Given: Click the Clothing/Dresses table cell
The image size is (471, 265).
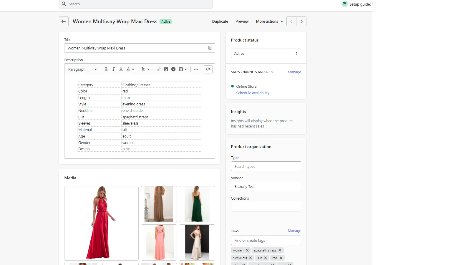Looking at the screenshot, I should [x=162, y=85].
